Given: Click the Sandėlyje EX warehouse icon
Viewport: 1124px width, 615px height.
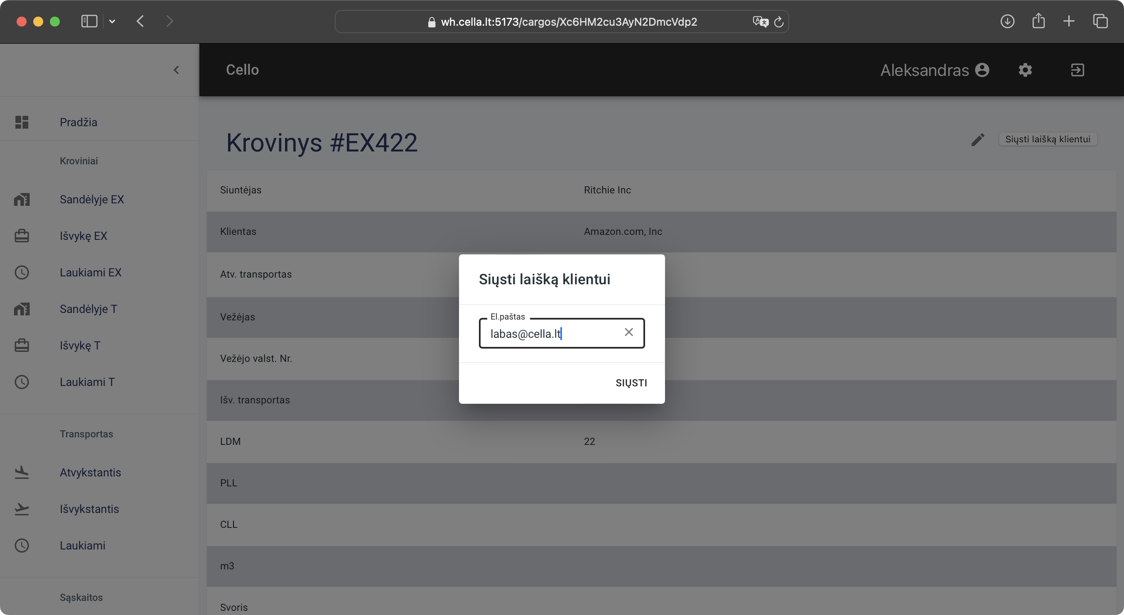Looking at the screenshot, I should point(22,199).
